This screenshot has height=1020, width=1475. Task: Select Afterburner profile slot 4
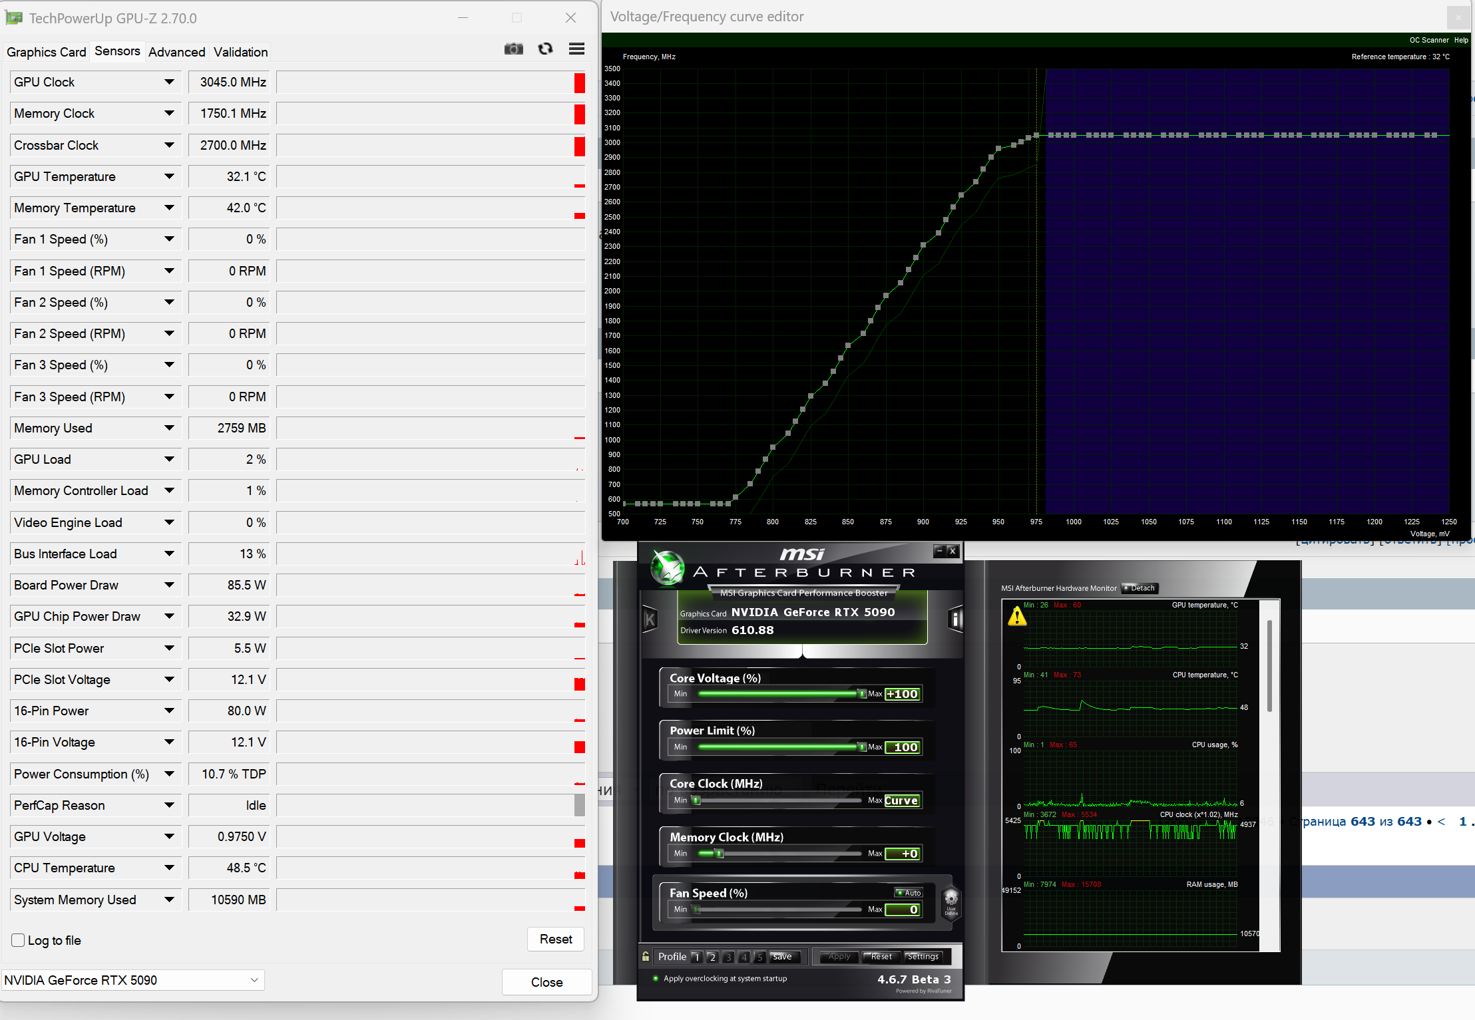[x=744, y=957]
